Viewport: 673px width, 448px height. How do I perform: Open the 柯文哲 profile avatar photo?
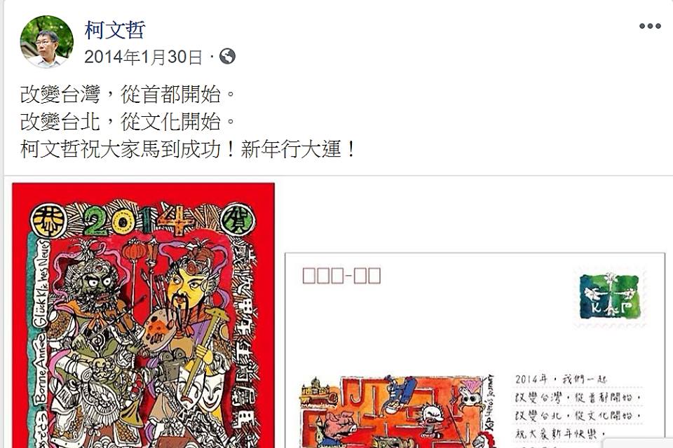[x=47, y=41]
